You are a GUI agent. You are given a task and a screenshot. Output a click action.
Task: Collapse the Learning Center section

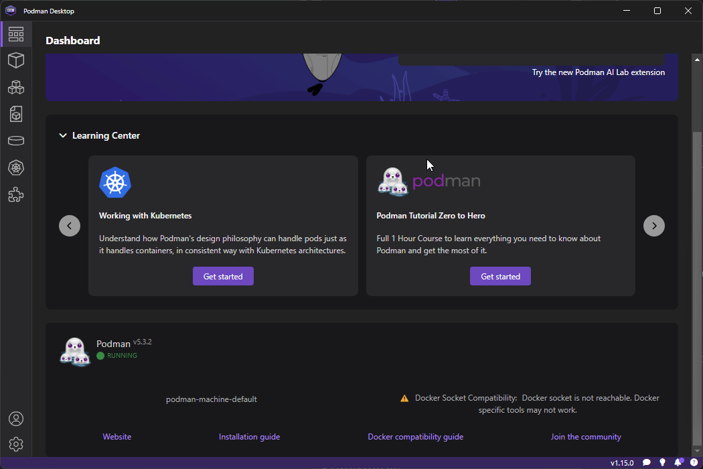(x=63, y=135)
